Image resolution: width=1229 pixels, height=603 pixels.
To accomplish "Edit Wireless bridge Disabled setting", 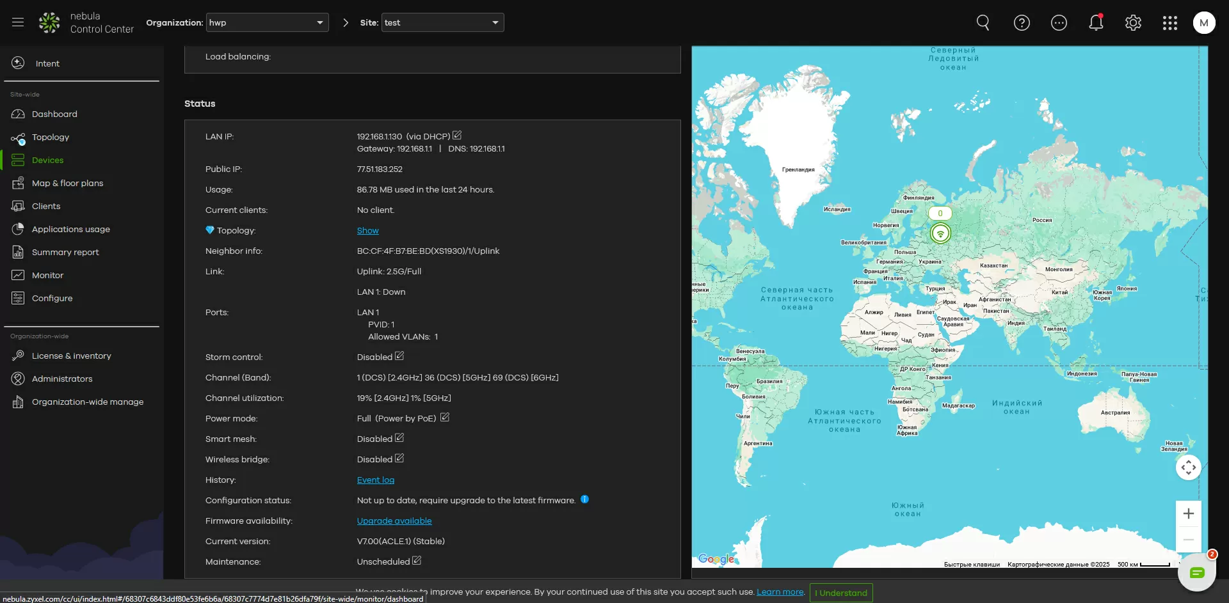I will tap(399, 458).
